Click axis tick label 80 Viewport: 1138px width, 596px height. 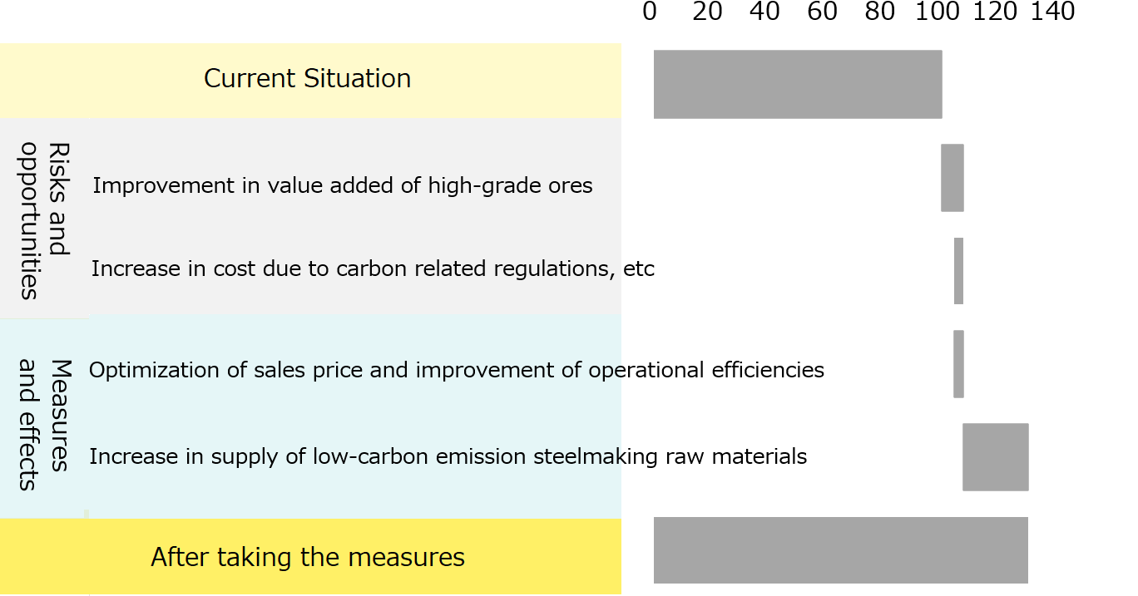[x=880, y=12]
